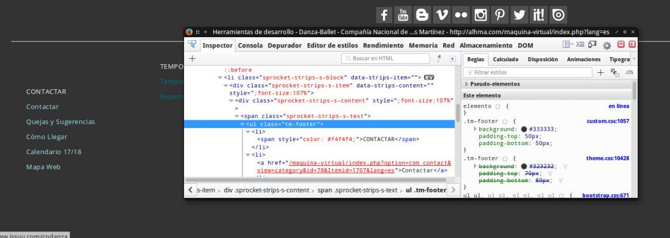
Task: Open developer tools settings gear
Action: [x=607, y=45]
